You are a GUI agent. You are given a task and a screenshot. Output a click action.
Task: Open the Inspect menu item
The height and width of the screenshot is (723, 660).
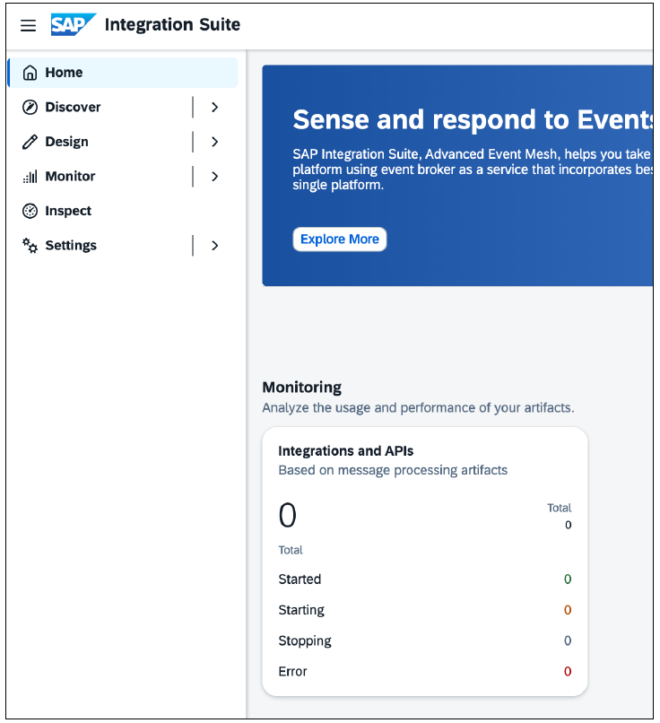point(69,211)
